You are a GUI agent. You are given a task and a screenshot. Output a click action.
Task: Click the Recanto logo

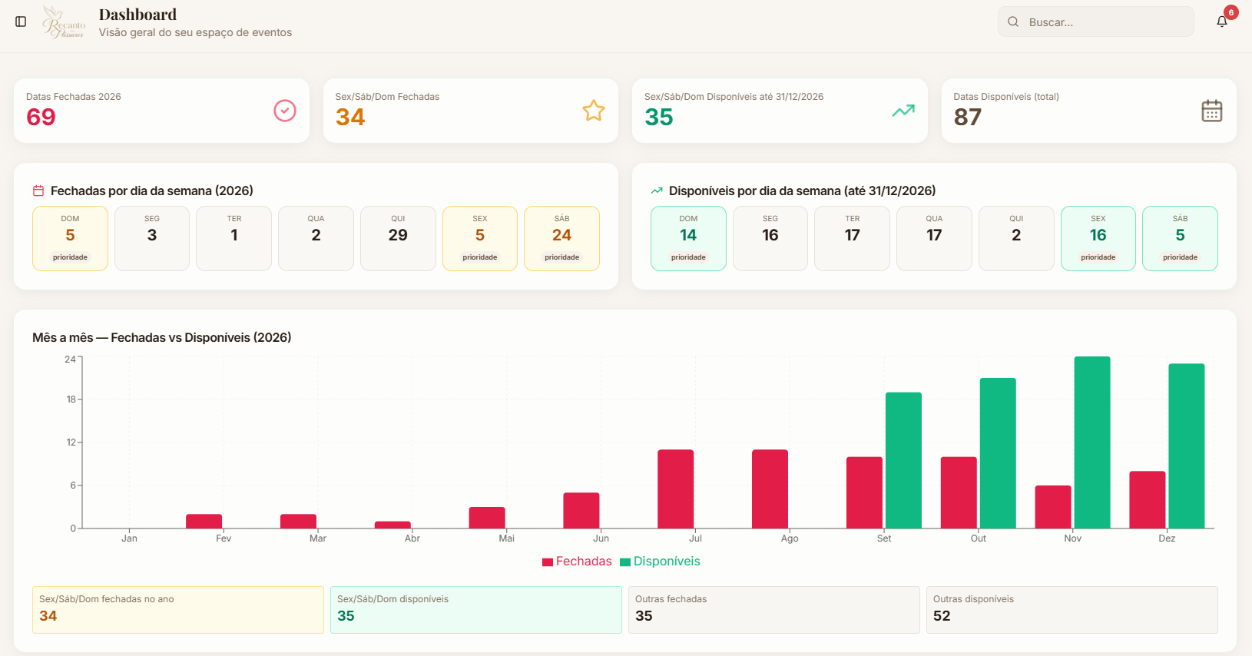[x=64, y=22]
